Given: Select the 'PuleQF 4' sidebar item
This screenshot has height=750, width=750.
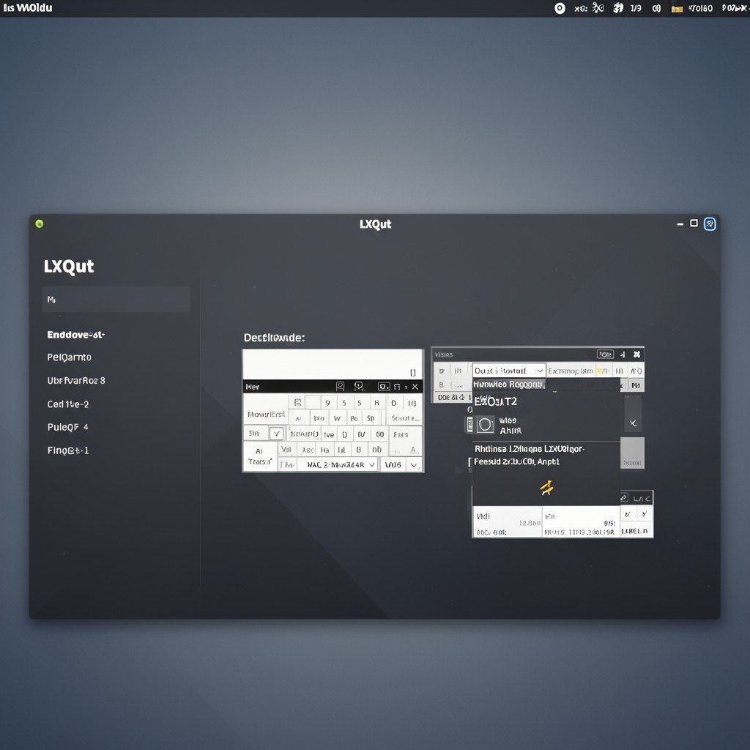Looking at the screenshot, I should coord(67,427).
